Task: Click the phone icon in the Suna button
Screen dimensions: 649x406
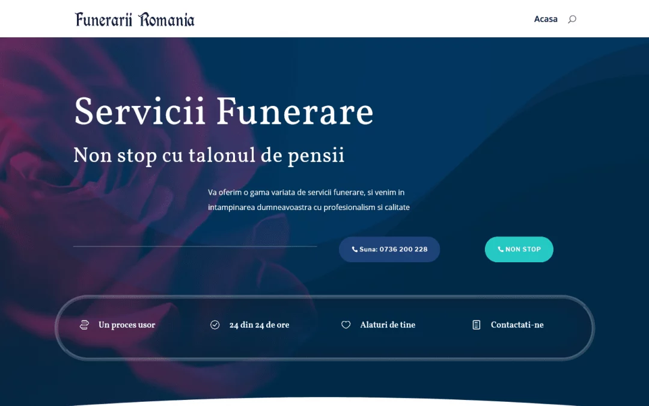Action: click(x=355, y=250)
